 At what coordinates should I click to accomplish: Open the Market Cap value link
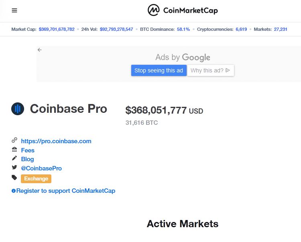(57, 30)
